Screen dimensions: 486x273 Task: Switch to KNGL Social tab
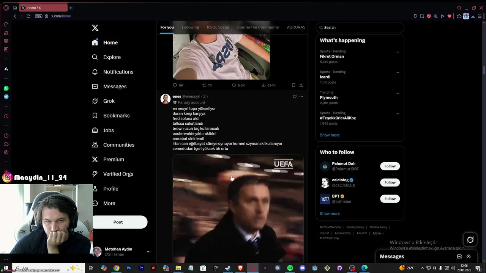point(218,27)
